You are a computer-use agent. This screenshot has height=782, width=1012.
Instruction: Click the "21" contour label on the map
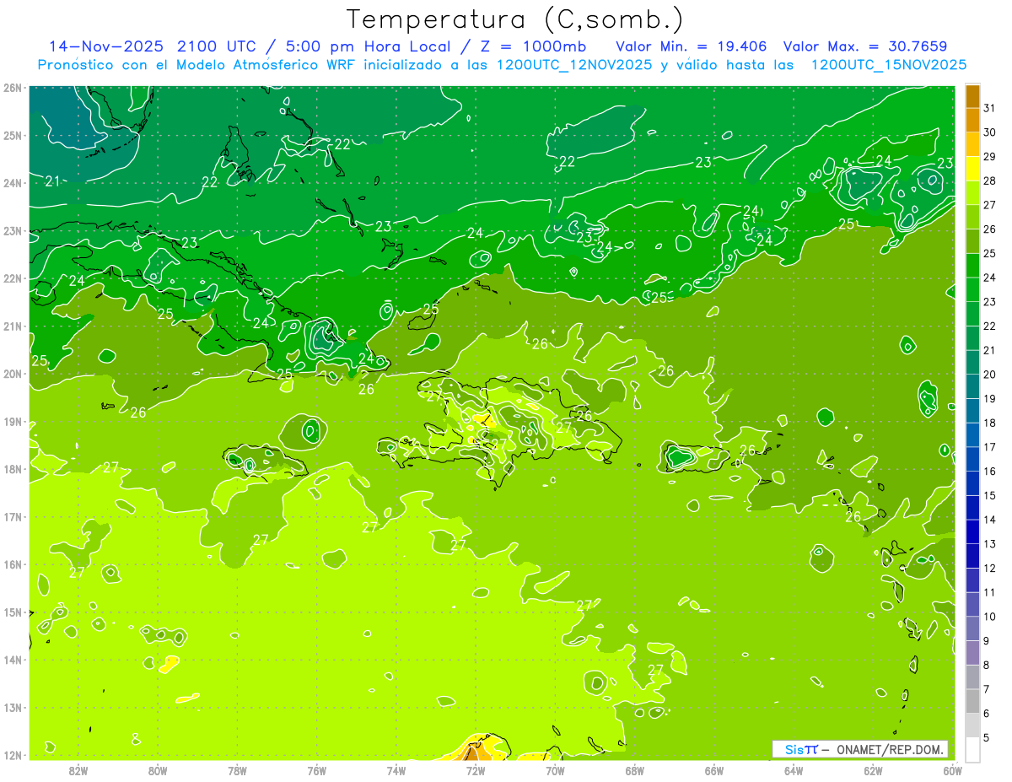tap(52, 181)
